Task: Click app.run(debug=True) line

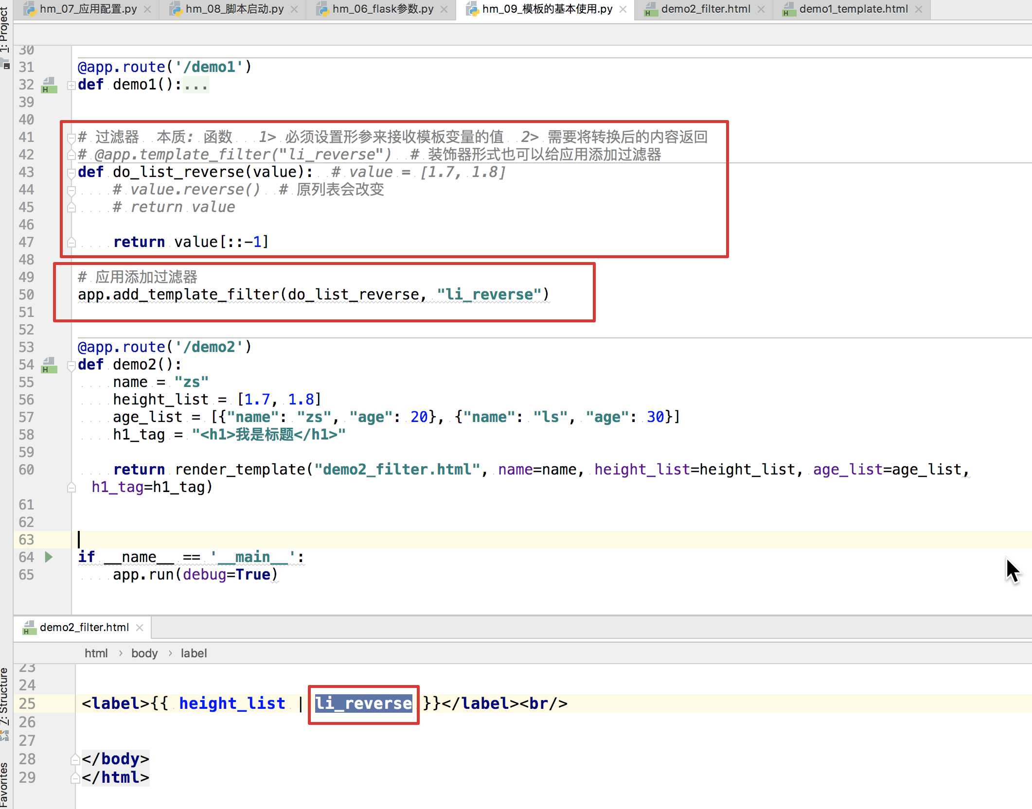Action: [x=196, y=575]
